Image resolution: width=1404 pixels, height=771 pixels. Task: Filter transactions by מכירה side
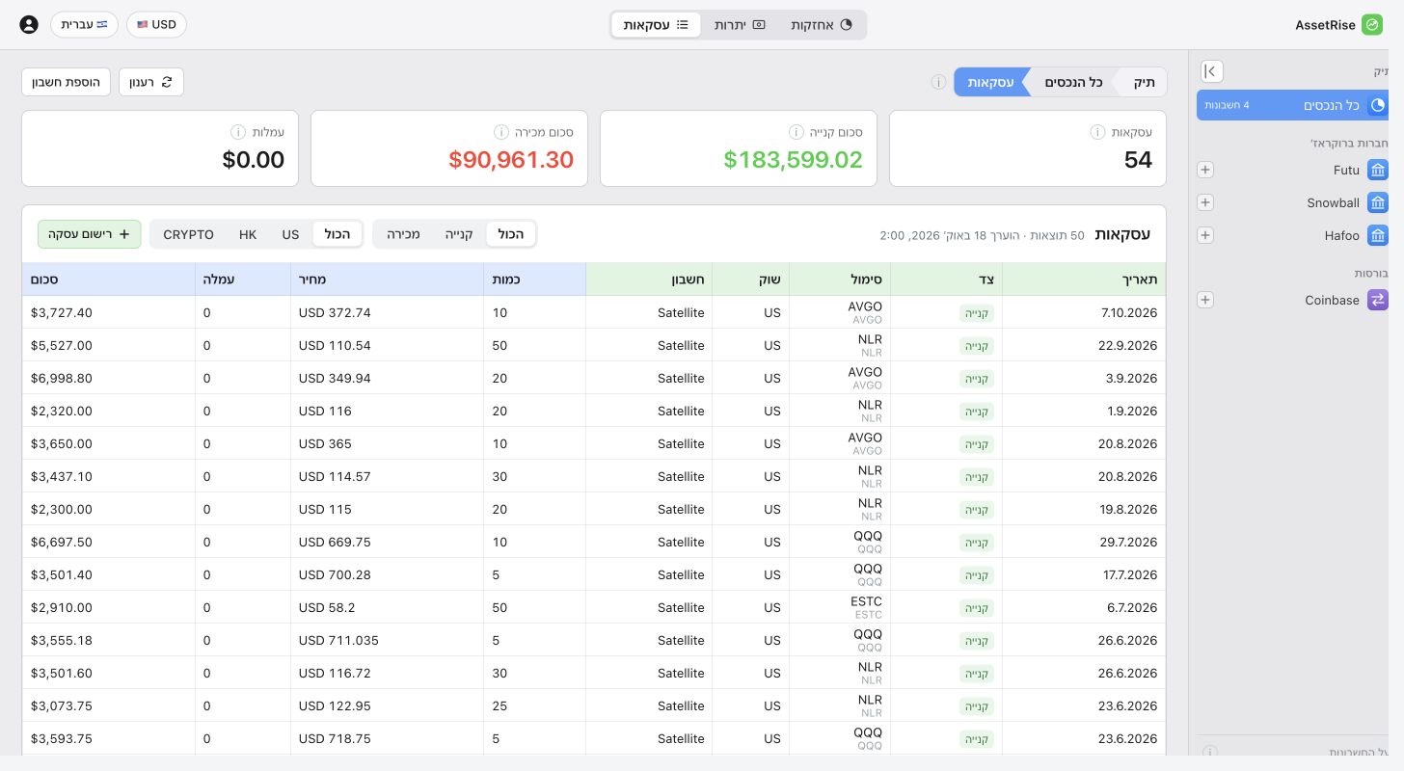click(x=404, y=234)
